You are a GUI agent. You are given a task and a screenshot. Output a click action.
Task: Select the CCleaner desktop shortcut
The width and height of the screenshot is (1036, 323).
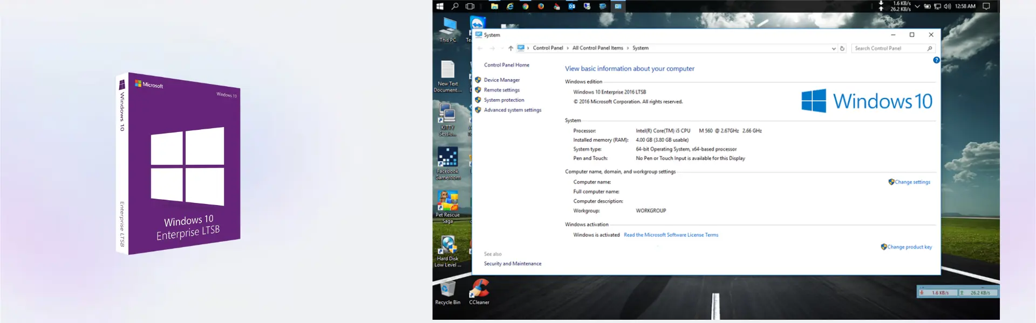click(479, 292)
